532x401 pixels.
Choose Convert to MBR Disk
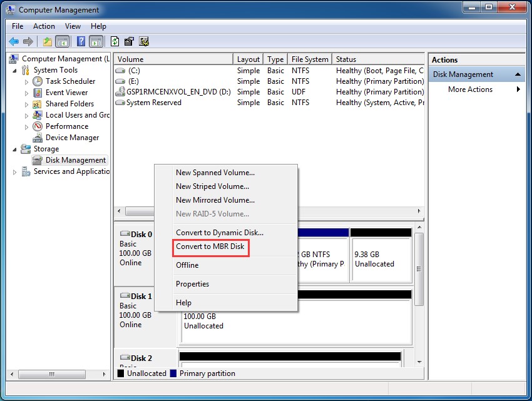click(x=211, y=247)
